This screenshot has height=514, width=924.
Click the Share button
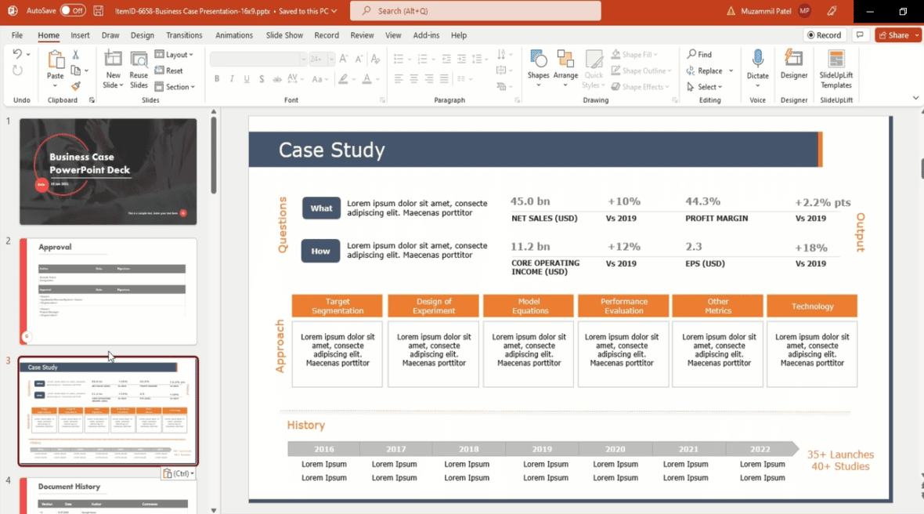896,34
